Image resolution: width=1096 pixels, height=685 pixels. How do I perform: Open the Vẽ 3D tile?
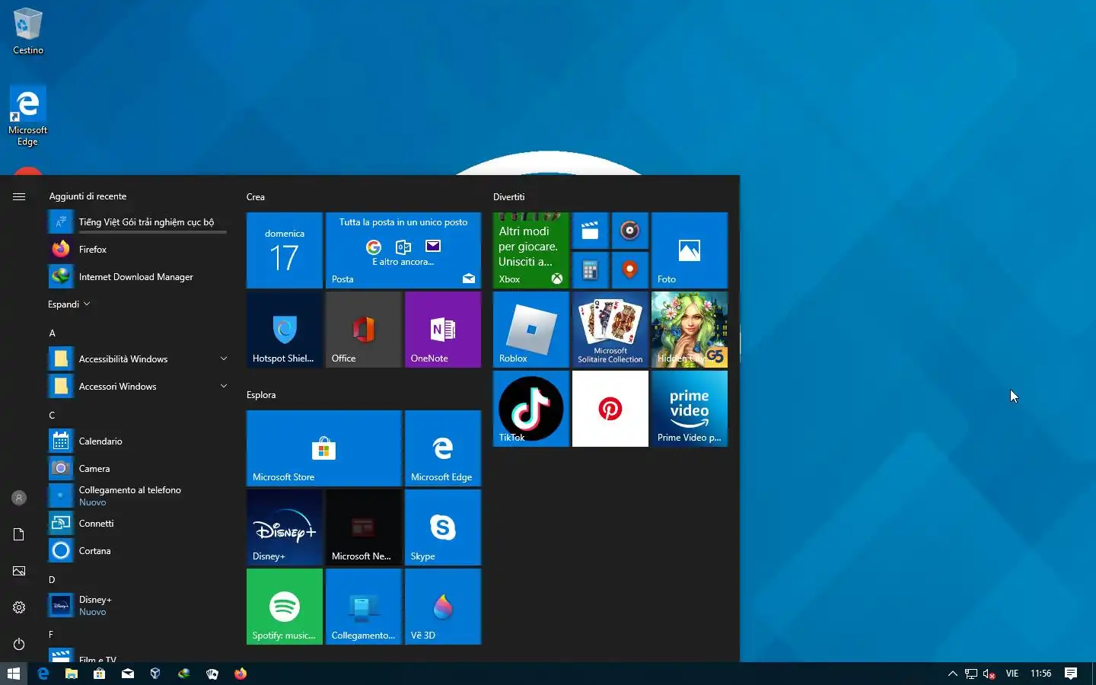coord(443,607)
